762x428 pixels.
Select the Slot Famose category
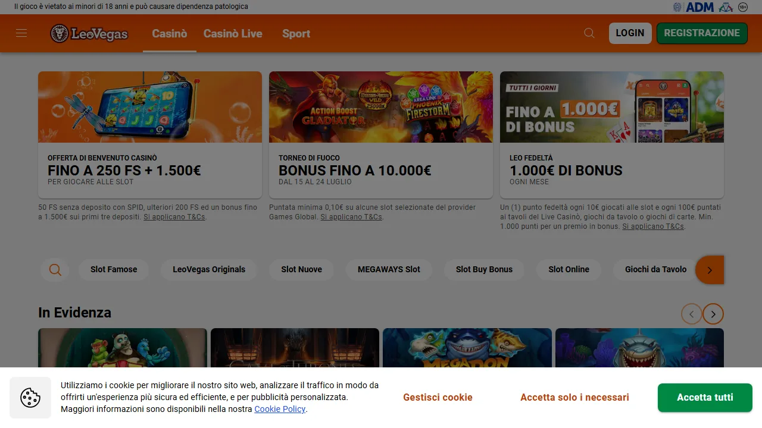click(114, 269)
